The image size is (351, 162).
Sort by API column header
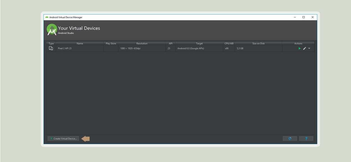[170, 43]
